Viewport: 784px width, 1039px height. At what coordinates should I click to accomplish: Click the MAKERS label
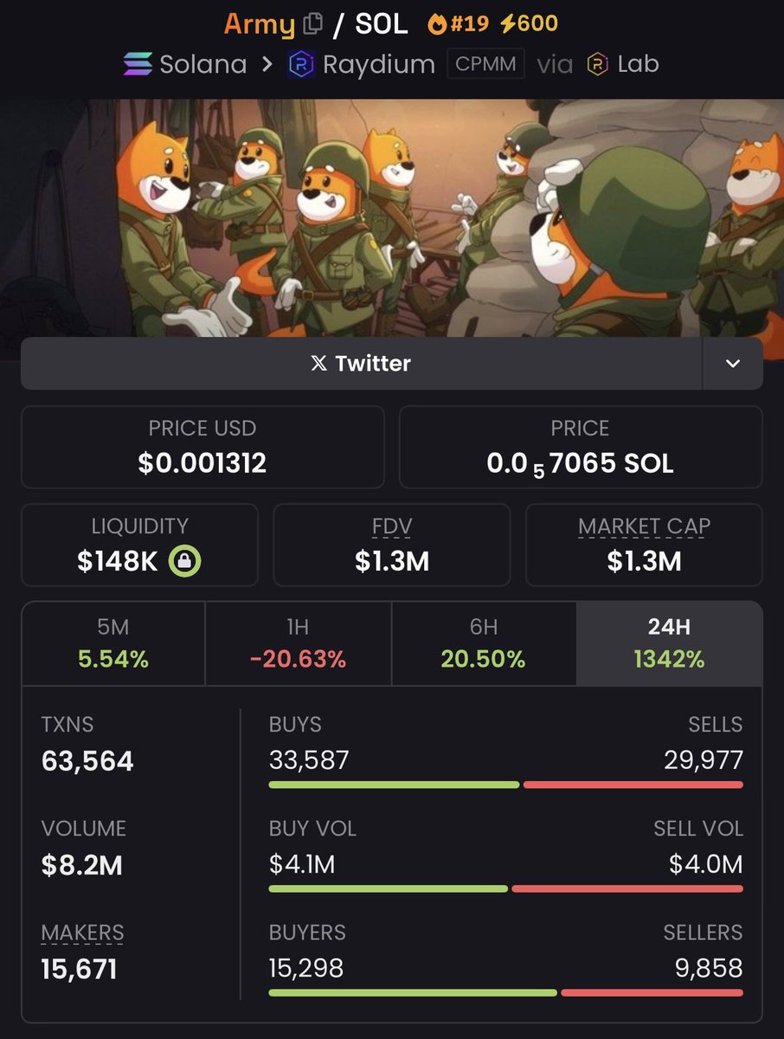coord(82,933)
